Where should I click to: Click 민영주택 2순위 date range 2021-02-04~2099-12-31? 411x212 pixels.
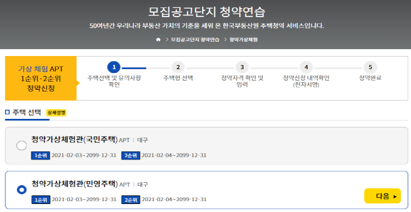pos(174,199)
